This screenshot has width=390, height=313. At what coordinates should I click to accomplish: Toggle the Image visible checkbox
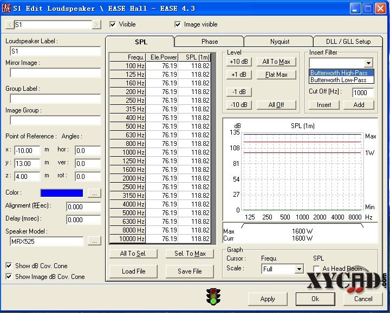coord(178,24)
